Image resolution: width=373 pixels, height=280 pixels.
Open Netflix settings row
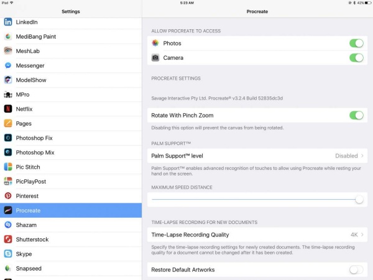[71, 109]
